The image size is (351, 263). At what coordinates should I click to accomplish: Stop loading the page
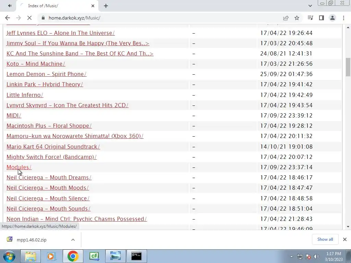(x=29, y=18)
